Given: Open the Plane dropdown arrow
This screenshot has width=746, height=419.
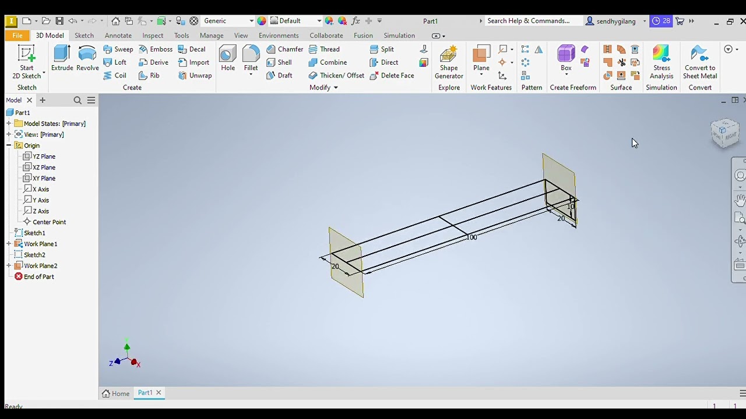Looking at the screenshot, I should (x=481, y=75).
